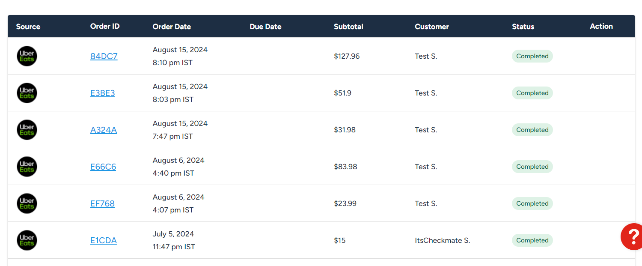Click the Uber Eats icon for order A324A
Screen dimensions: 642x266
click(x=27, y=130)
